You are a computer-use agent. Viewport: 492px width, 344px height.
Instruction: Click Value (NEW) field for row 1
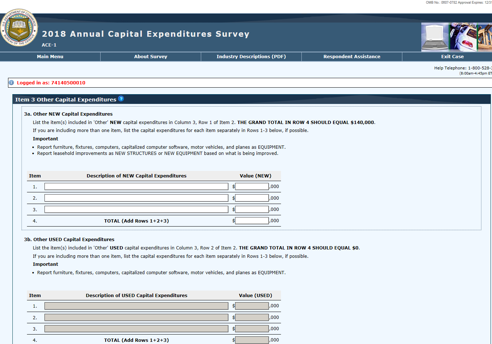click(252, 187)
